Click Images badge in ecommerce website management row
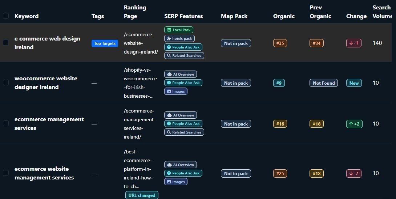The width and height of the screenshot is (396, 199). tap(176, 182)
